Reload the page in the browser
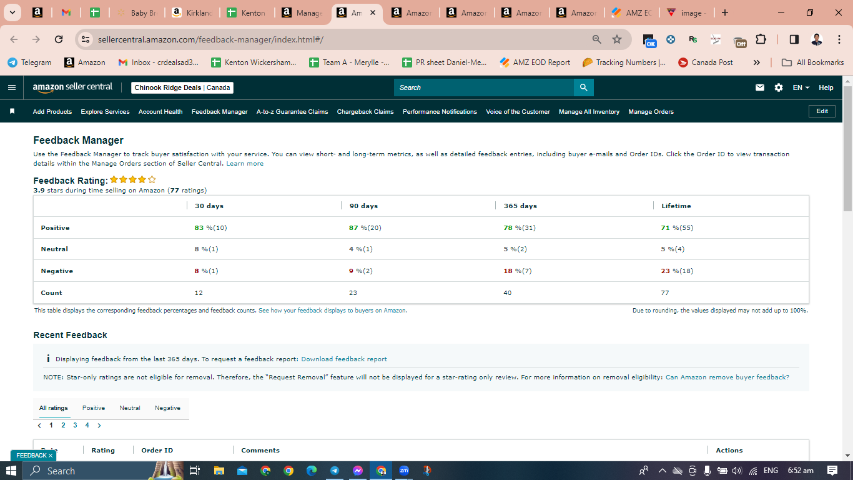The height and width of the screenshot is (480, 853). [59, 39]
